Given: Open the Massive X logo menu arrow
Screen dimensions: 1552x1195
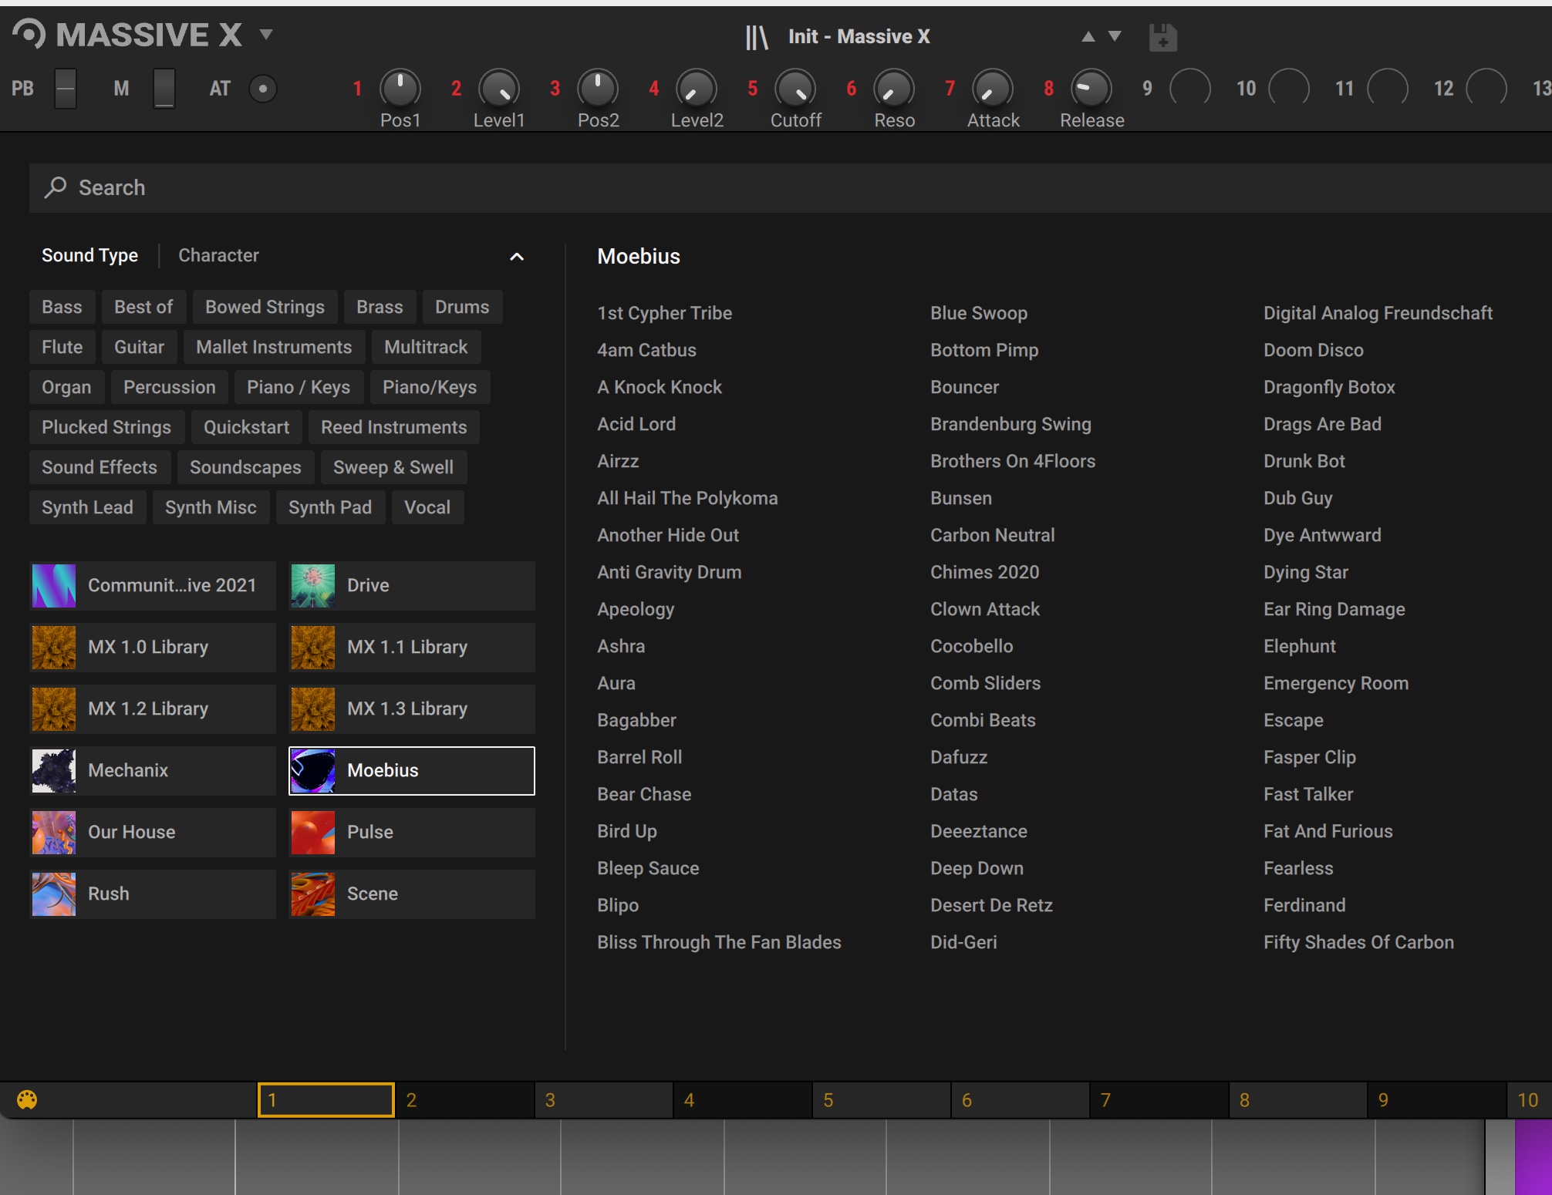Looking at the screenshot, I should (x=266, y=34).
